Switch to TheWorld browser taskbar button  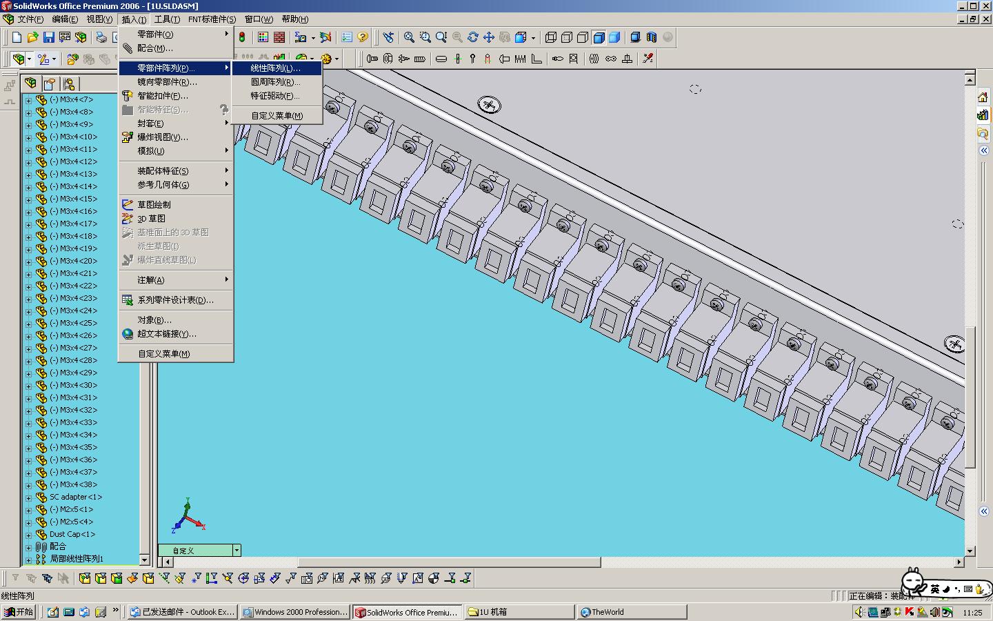point(632,612)
